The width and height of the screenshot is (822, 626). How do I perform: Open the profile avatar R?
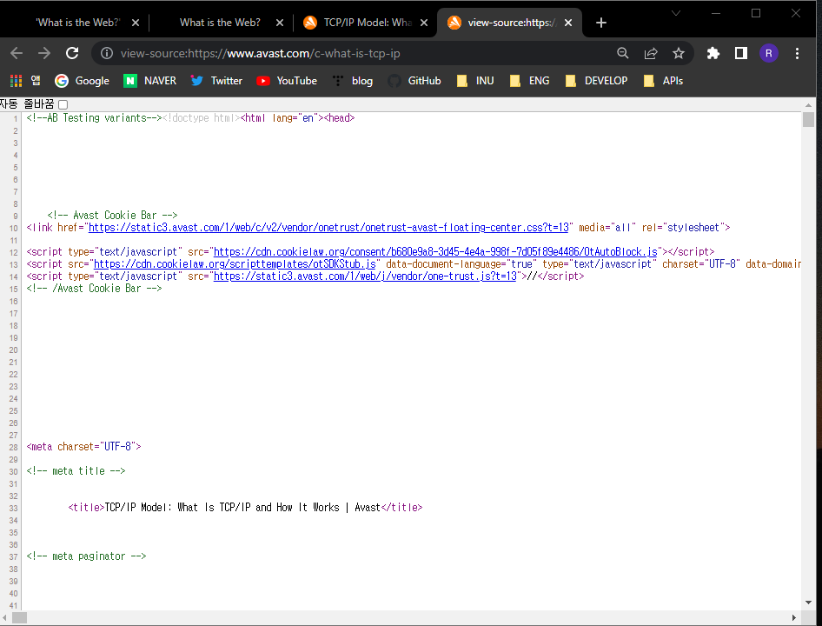(x=768, y=53)
